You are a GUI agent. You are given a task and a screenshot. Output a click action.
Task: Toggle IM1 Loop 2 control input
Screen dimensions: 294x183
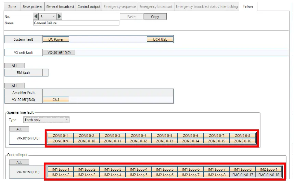click(87, 169)
